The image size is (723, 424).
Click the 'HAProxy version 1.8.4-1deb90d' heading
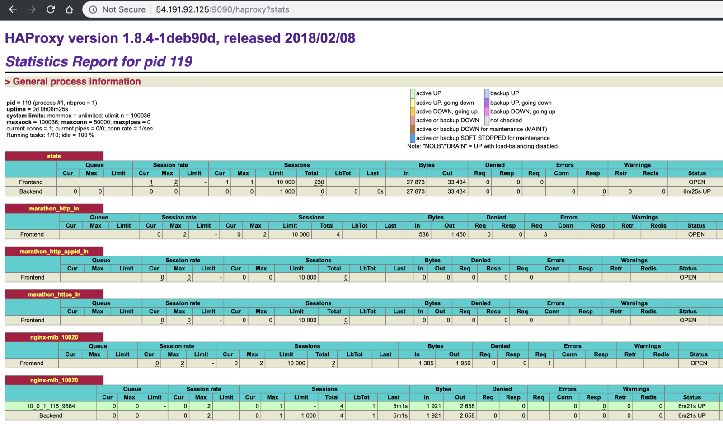[x=180, y=38]
